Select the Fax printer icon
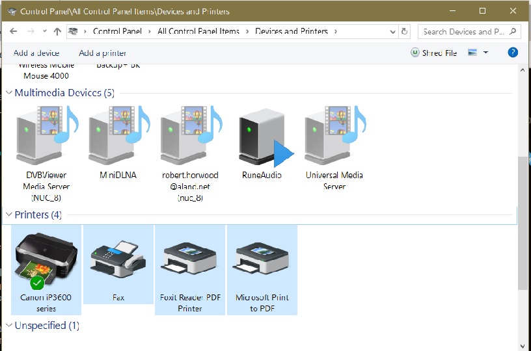Image resolution: width=531 pixels, height=351 pixels. 118,259
